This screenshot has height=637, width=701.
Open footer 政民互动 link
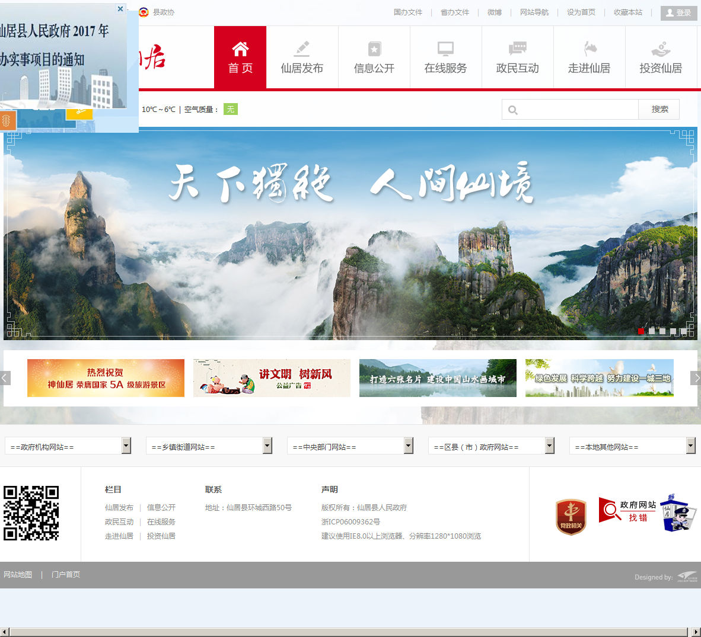tap(119, 522)
